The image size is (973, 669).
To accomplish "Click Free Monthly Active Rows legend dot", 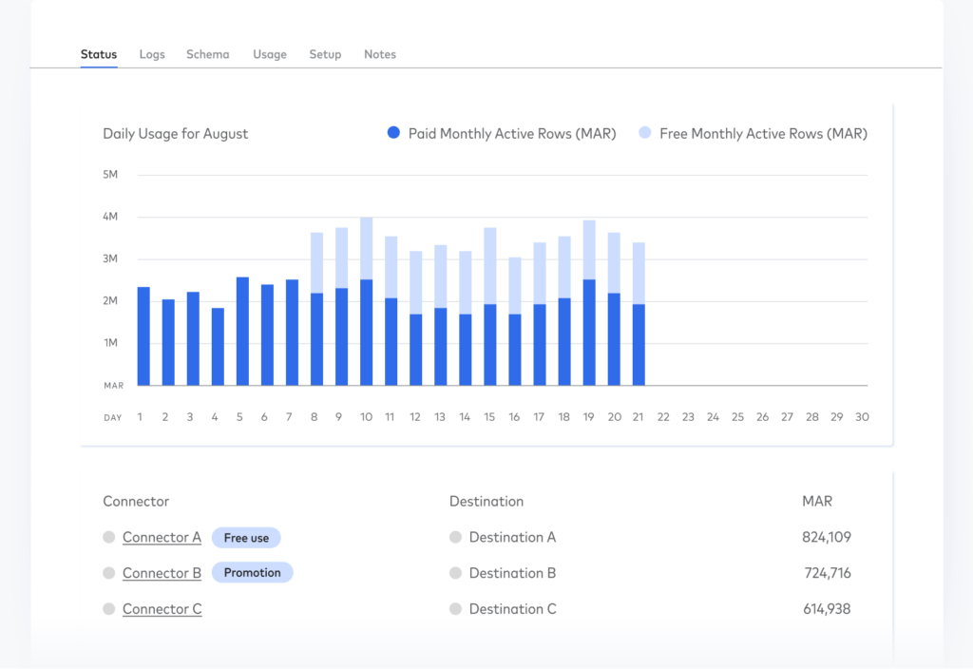I will coord(645,134).
